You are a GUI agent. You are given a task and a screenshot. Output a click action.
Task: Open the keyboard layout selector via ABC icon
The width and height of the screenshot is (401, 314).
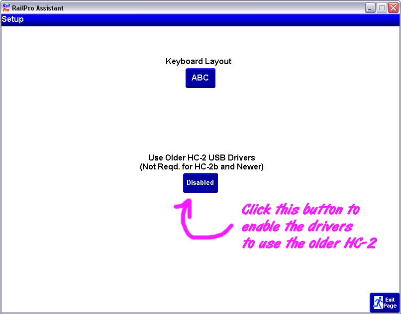pyautogui.click(x=200, y=78)
